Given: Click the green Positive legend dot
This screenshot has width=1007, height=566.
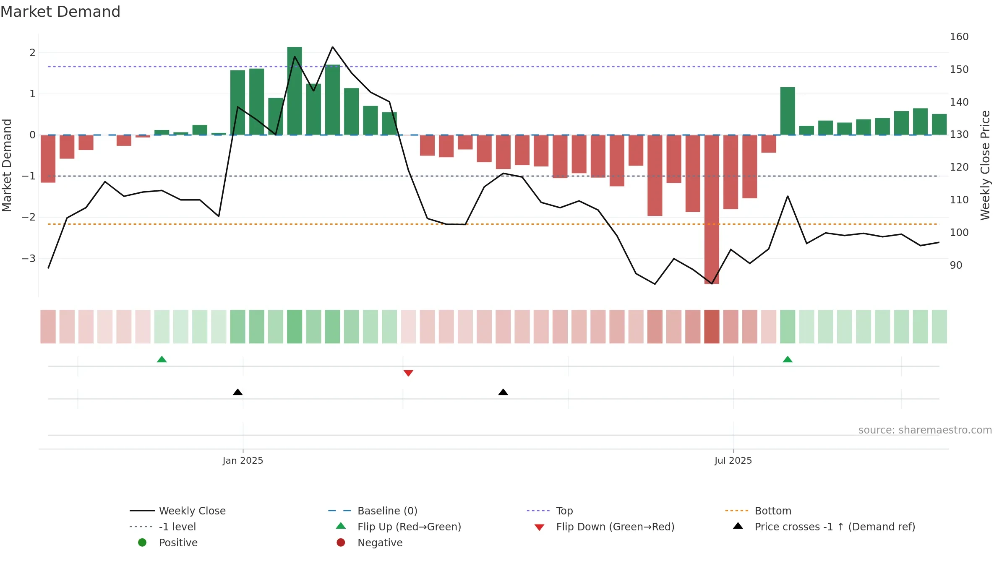Looking at the screenshot, I should [142, 543].
